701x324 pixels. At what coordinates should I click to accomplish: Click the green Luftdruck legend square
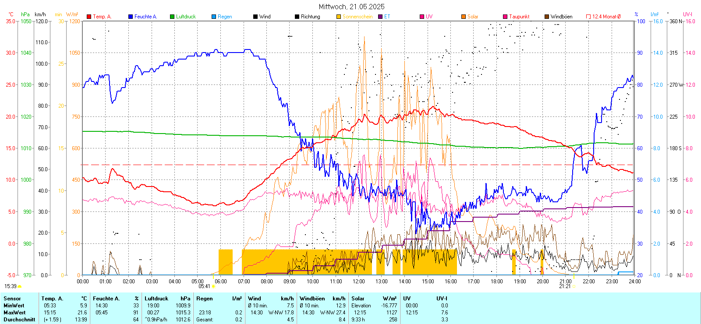pyautogui.click(x=172, y=17)
